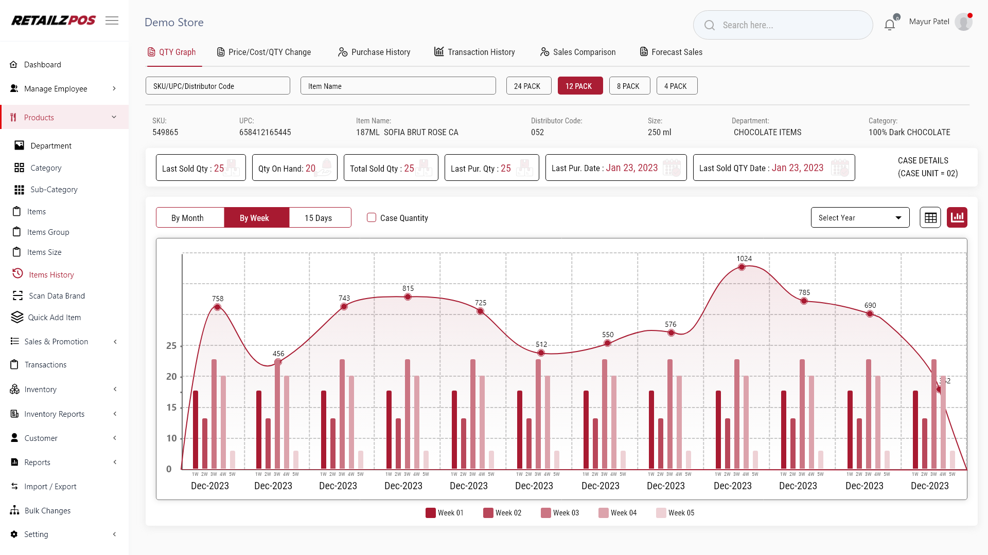Toggle Week 03 legend color swatch
The image size is (988, 555).
(546, 513)
